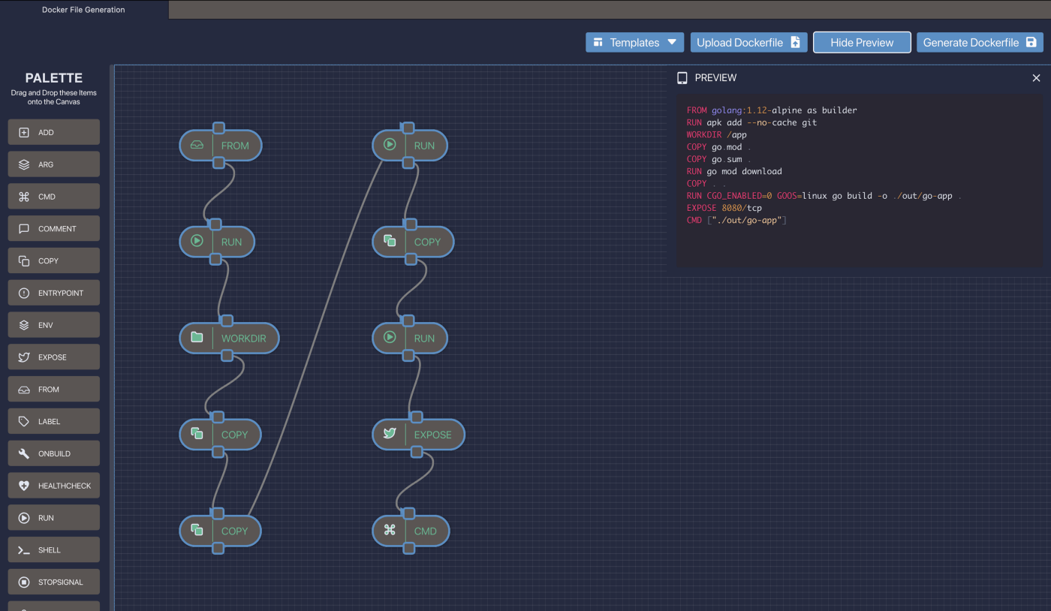Click 'COPY go.mod .' preview line
The image size is (1051, 611).
coord(719,147)
